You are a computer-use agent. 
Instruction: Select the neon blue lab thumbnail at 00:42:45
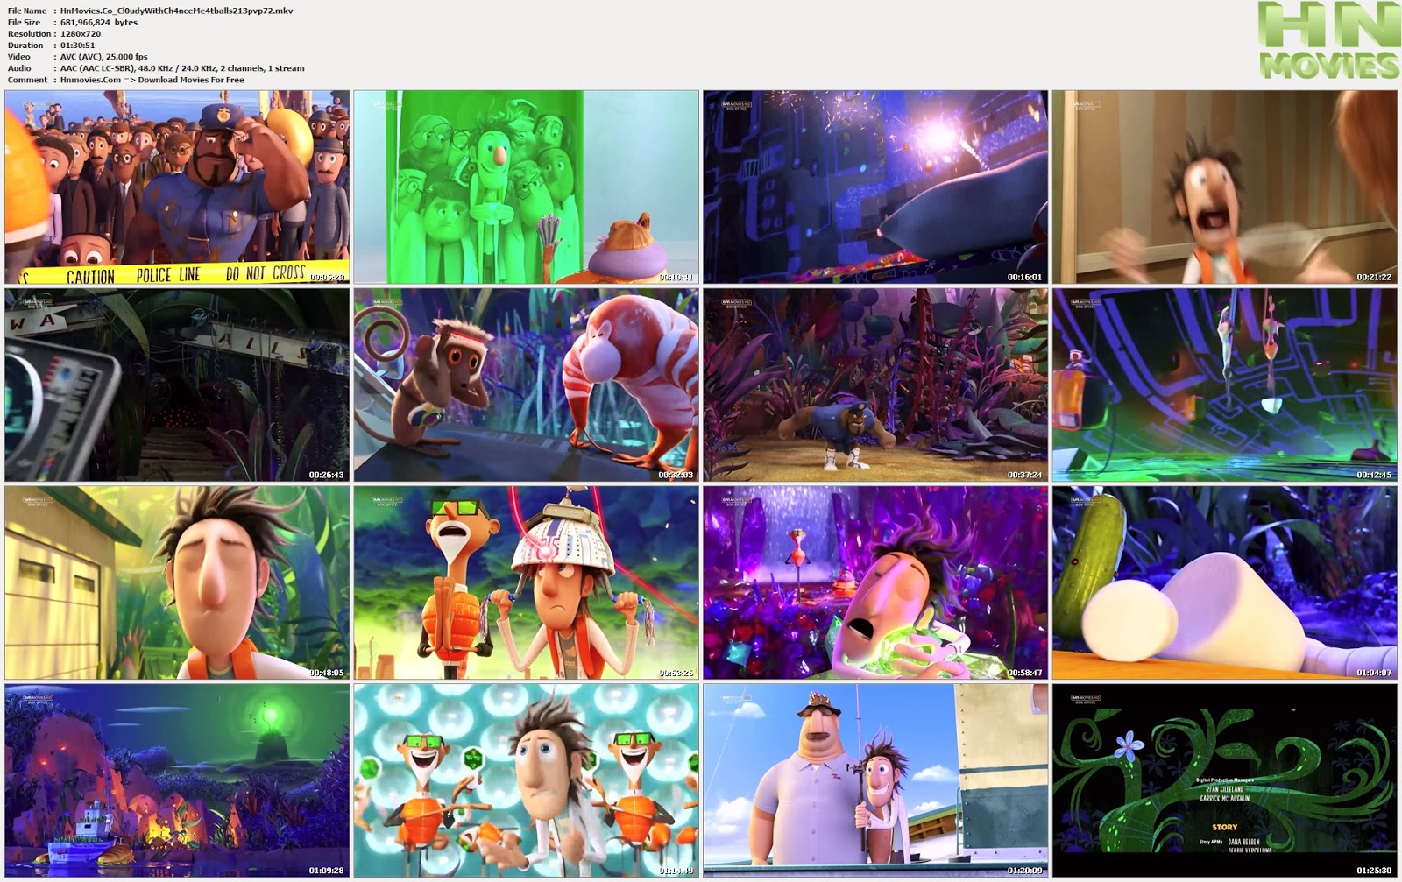tap(1225, 385)
